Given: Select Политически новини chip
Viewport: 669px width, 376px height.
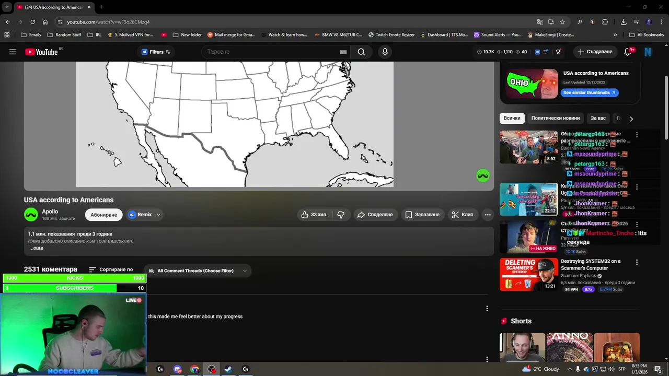Looking at the screenshot, I should coord(556,118).
